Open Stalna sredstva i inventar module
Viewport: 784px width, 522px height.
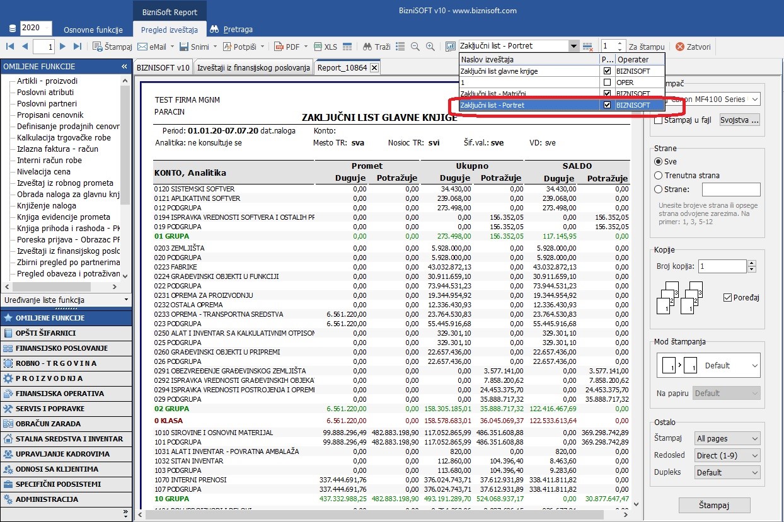coord(66,439)
